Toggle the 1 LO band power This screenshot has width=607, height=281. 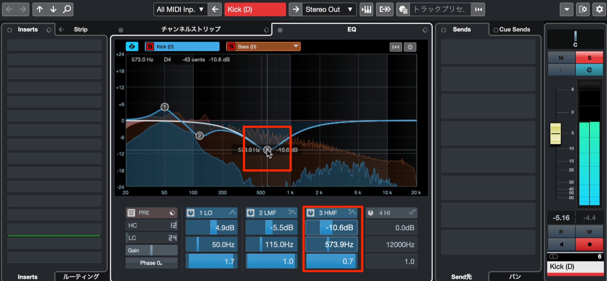[191, 213]
